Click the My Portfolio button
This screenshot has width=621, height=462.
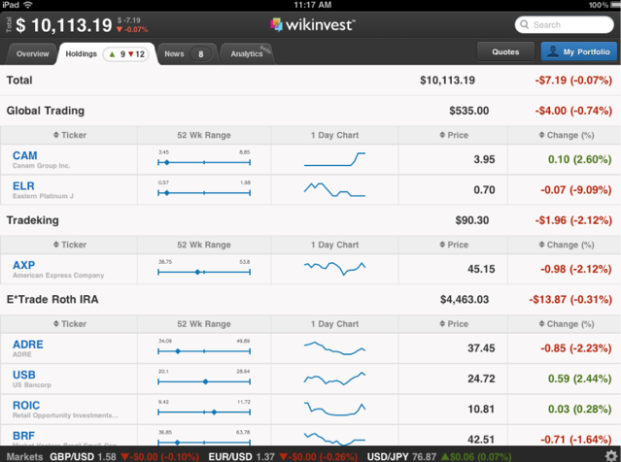(579, 51)
